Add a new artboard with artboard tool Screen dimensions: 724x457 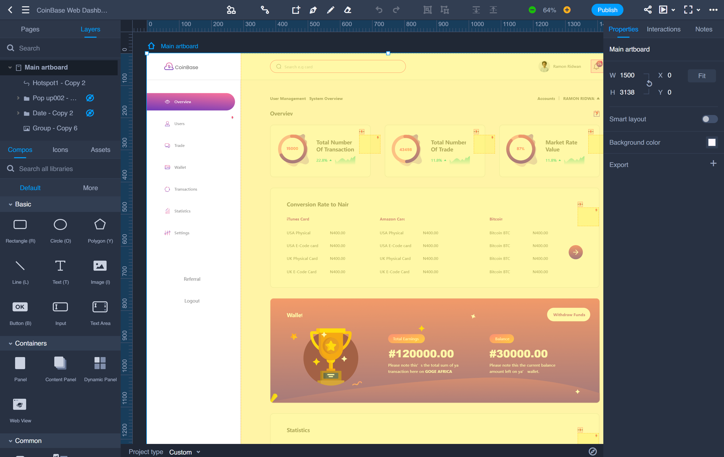(x=296, y=10)
